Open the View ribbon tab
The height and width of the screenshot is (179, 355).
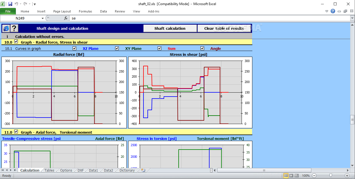point(136,11)
